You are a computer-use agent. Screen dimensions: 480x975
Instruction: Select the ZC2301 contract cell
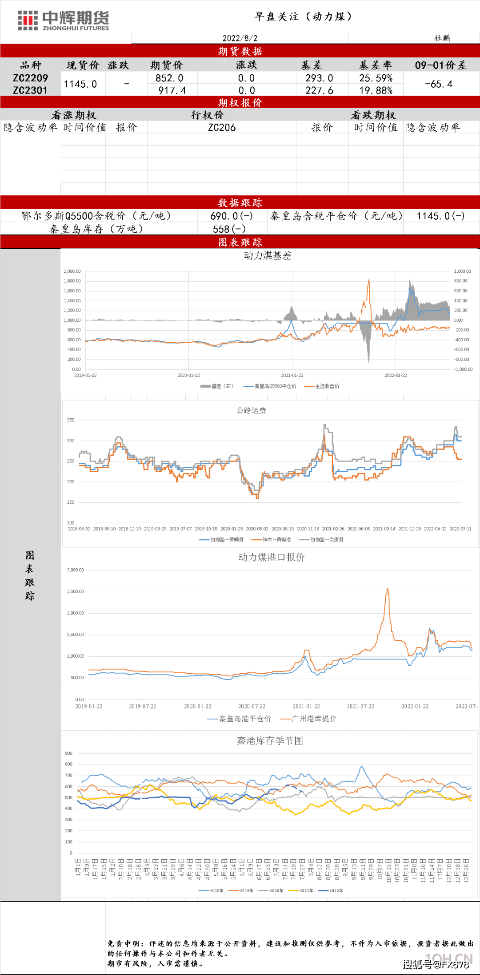[30, 90]
